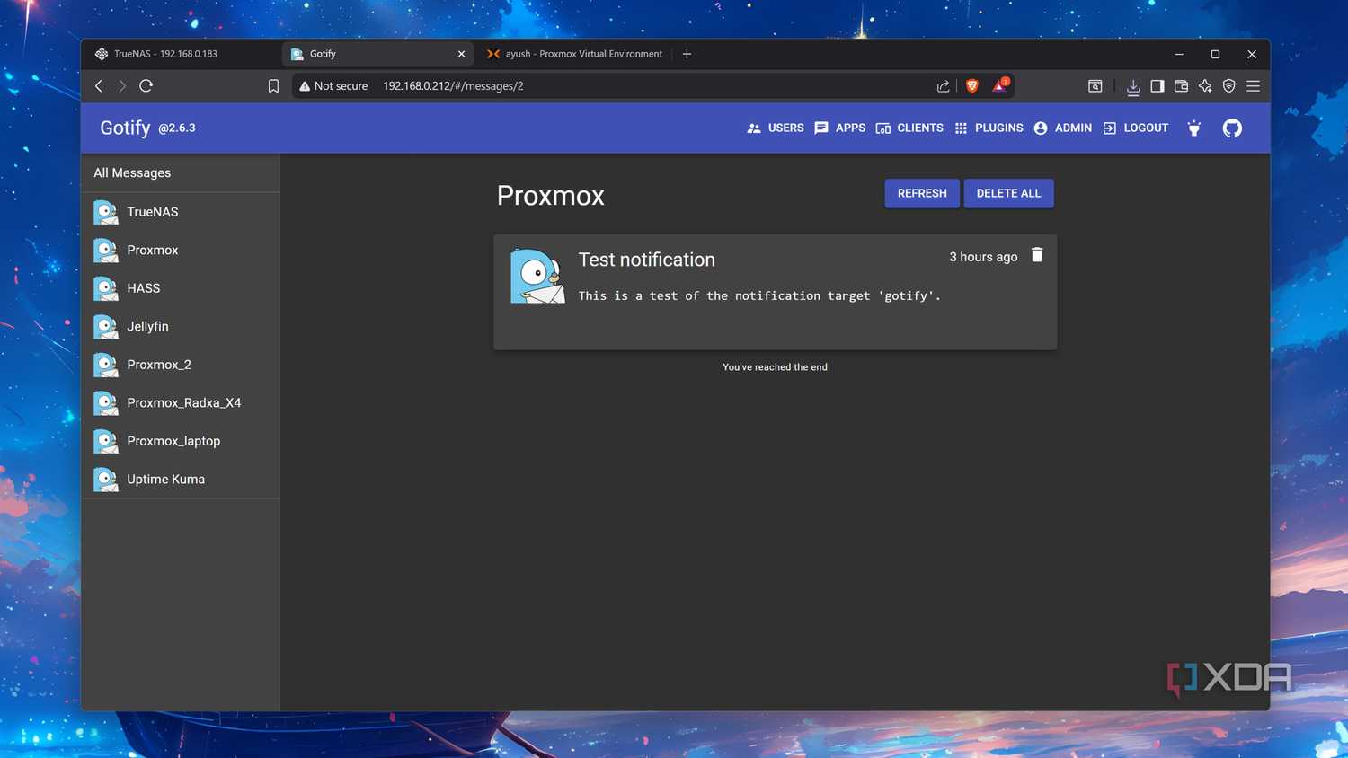This screenshot has height=758, width=1348.
Task: Bookmark this page with the bookmark icon
Action: click(x=273, y=86)
